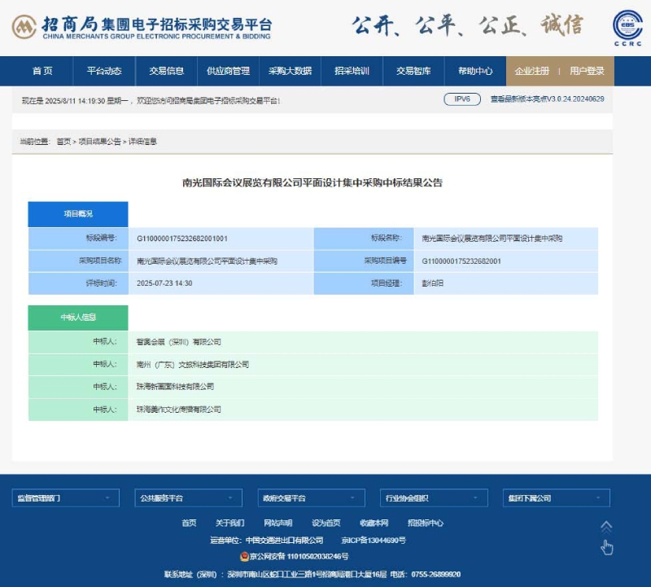Click the 运营单位 中国交通进出口有限公司 text

(267, 540)
